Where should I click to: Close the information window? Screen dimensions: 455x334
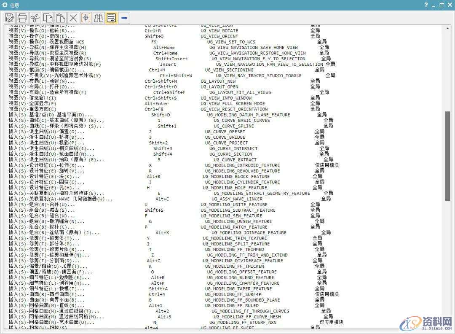point(450,5)
